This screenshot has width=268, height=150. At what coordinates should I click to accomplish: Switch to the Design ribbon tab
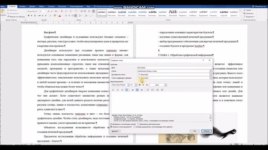click(x=32, y=7)
